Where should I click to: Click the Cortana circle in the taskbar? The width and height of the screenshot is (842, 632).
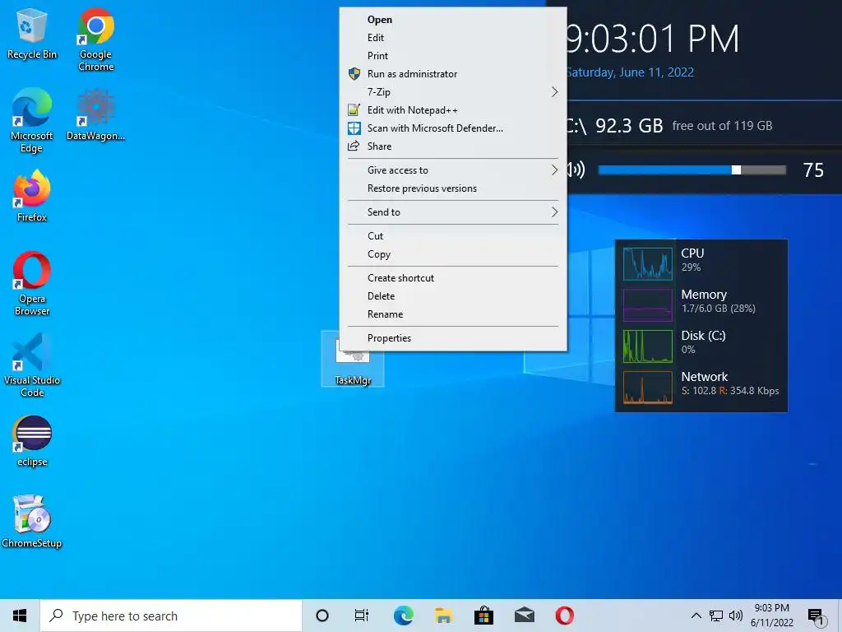[x=322, y=616]
